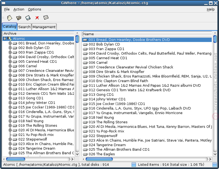Screen dimensions: 219x169
Task: Click the Open catalog folder icon
Action: [x=19, y=18]
